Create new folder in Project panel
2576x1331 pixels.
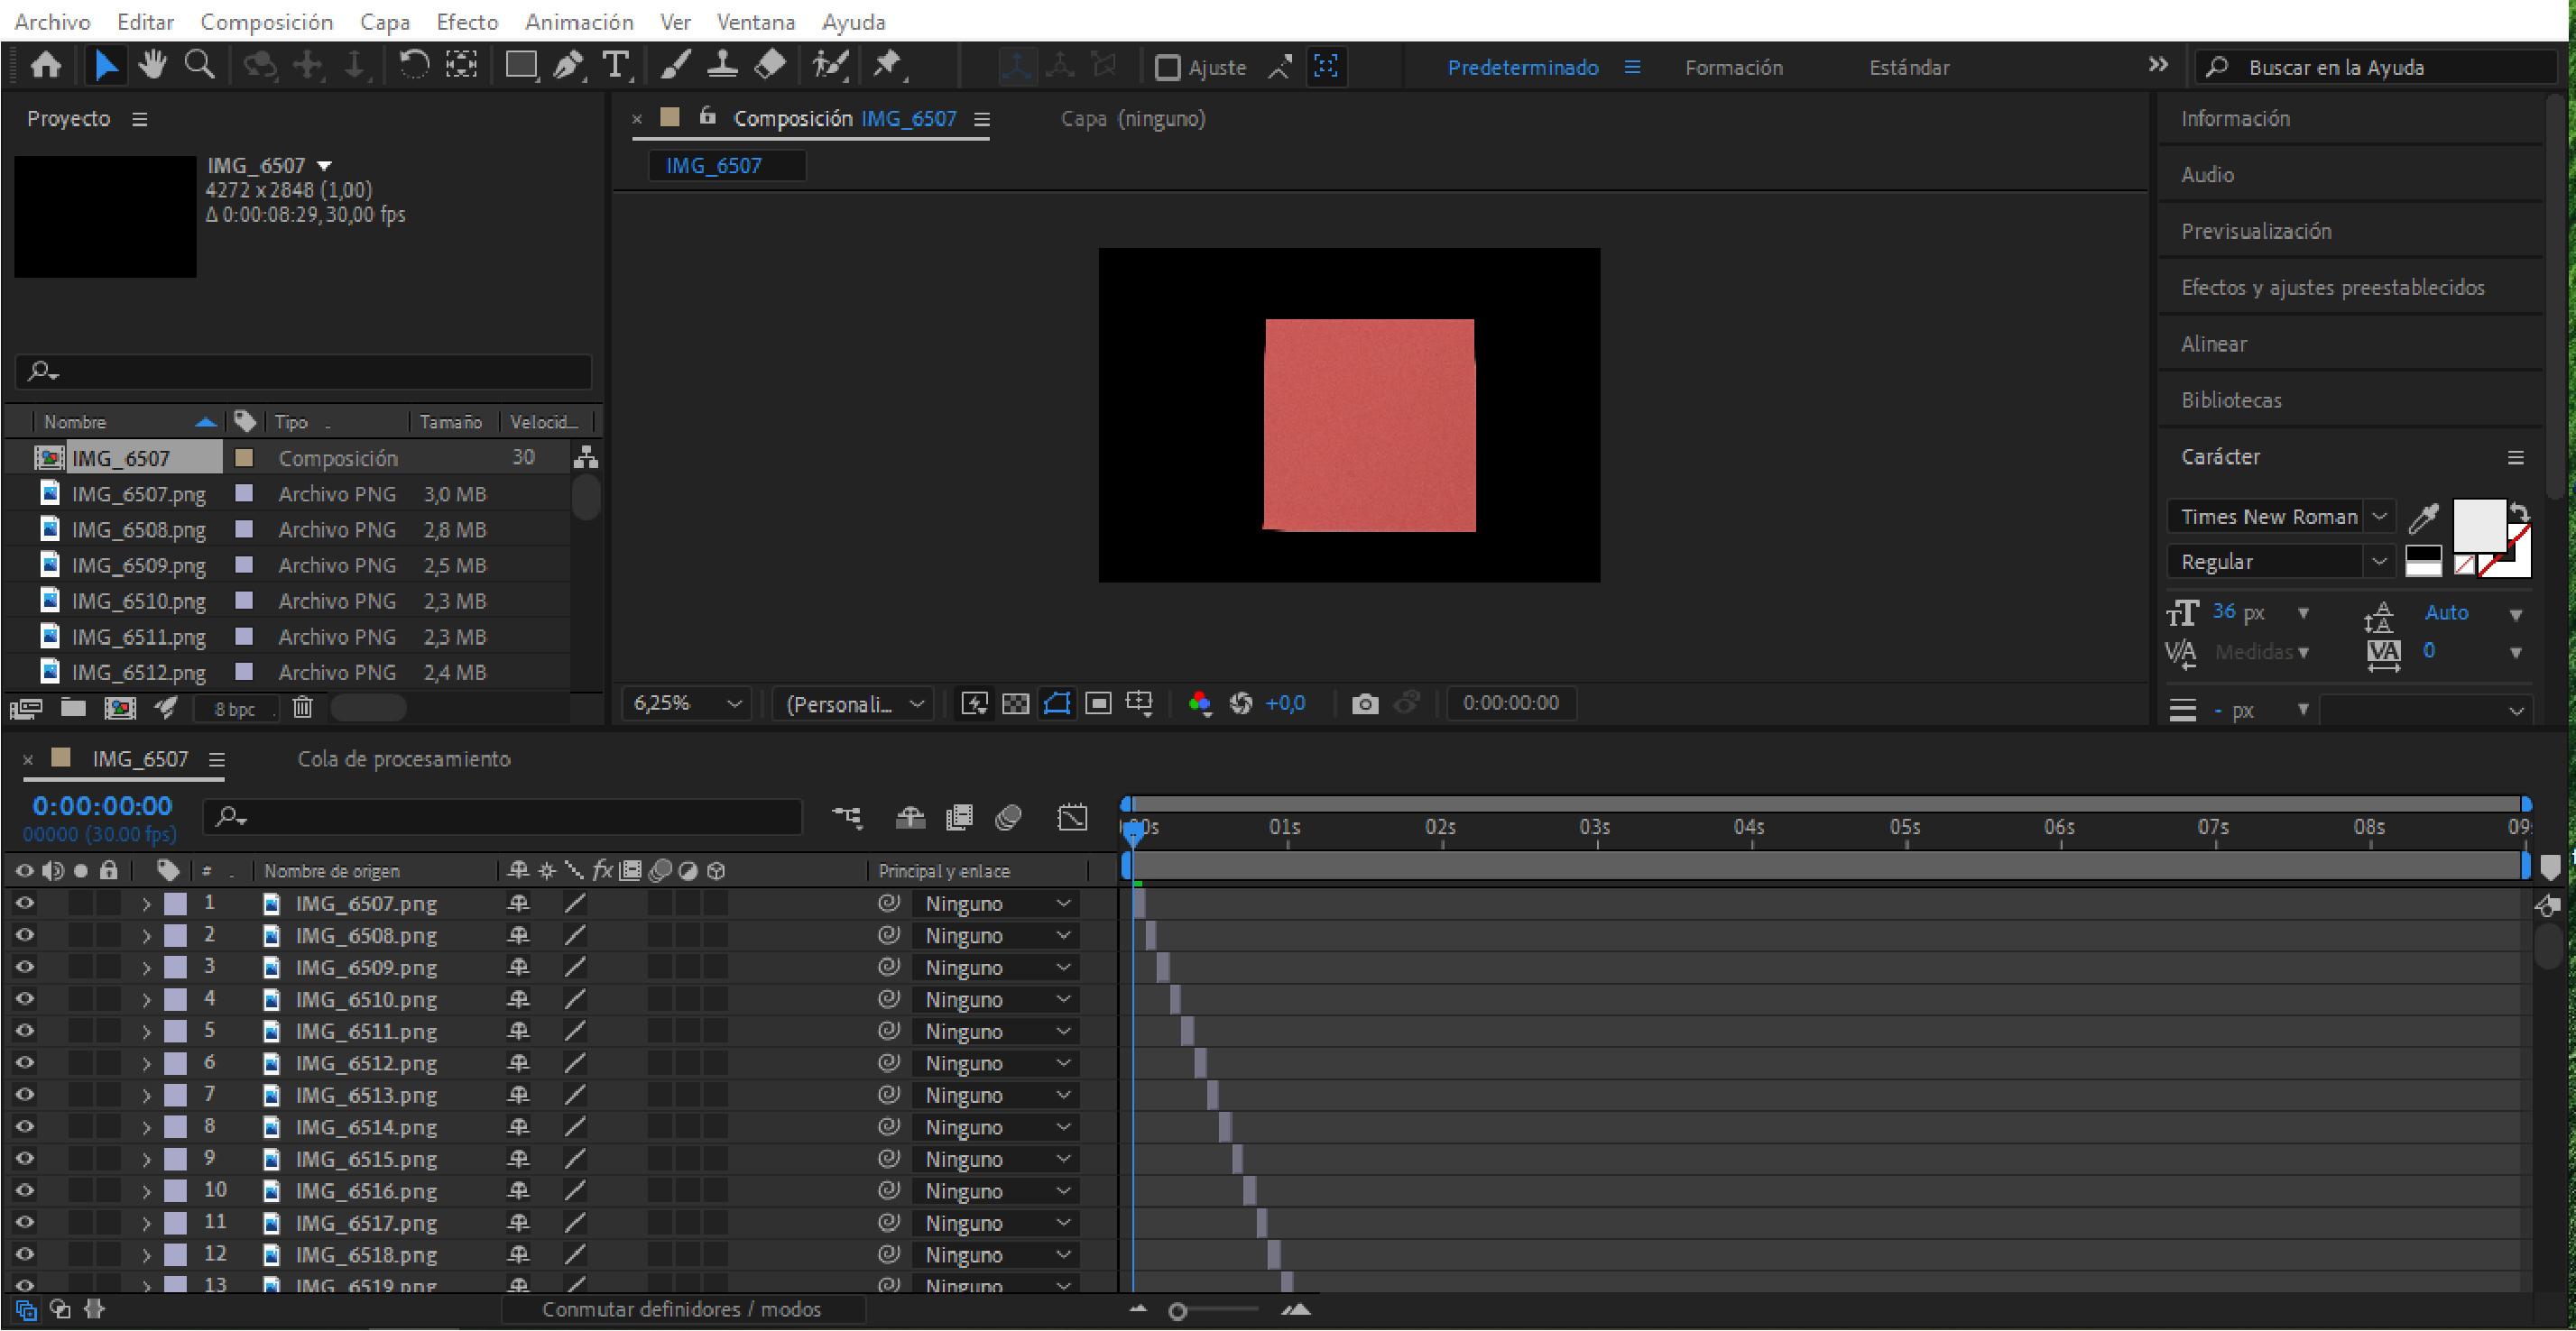point(73,709)
